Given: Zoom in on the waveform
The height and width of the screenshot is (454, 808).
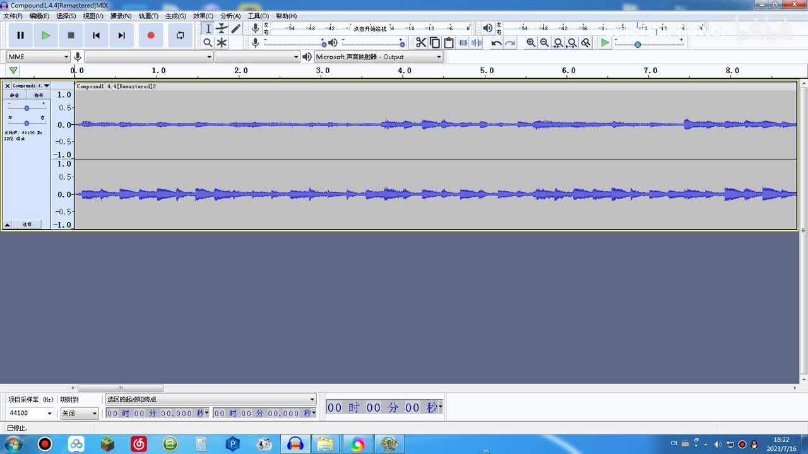Looking at the screenshot, I should [531, 42].
